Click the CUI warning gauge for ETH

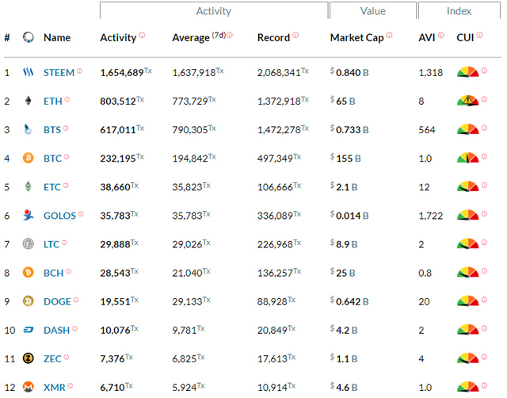pos(467,101)
